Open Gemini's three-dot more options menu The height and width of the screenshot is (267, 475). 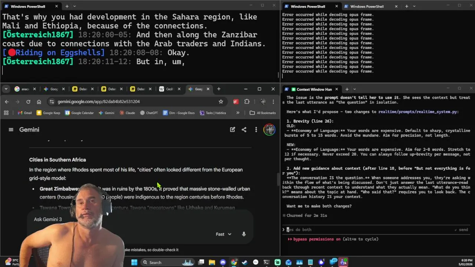click(x=256, y=129)
